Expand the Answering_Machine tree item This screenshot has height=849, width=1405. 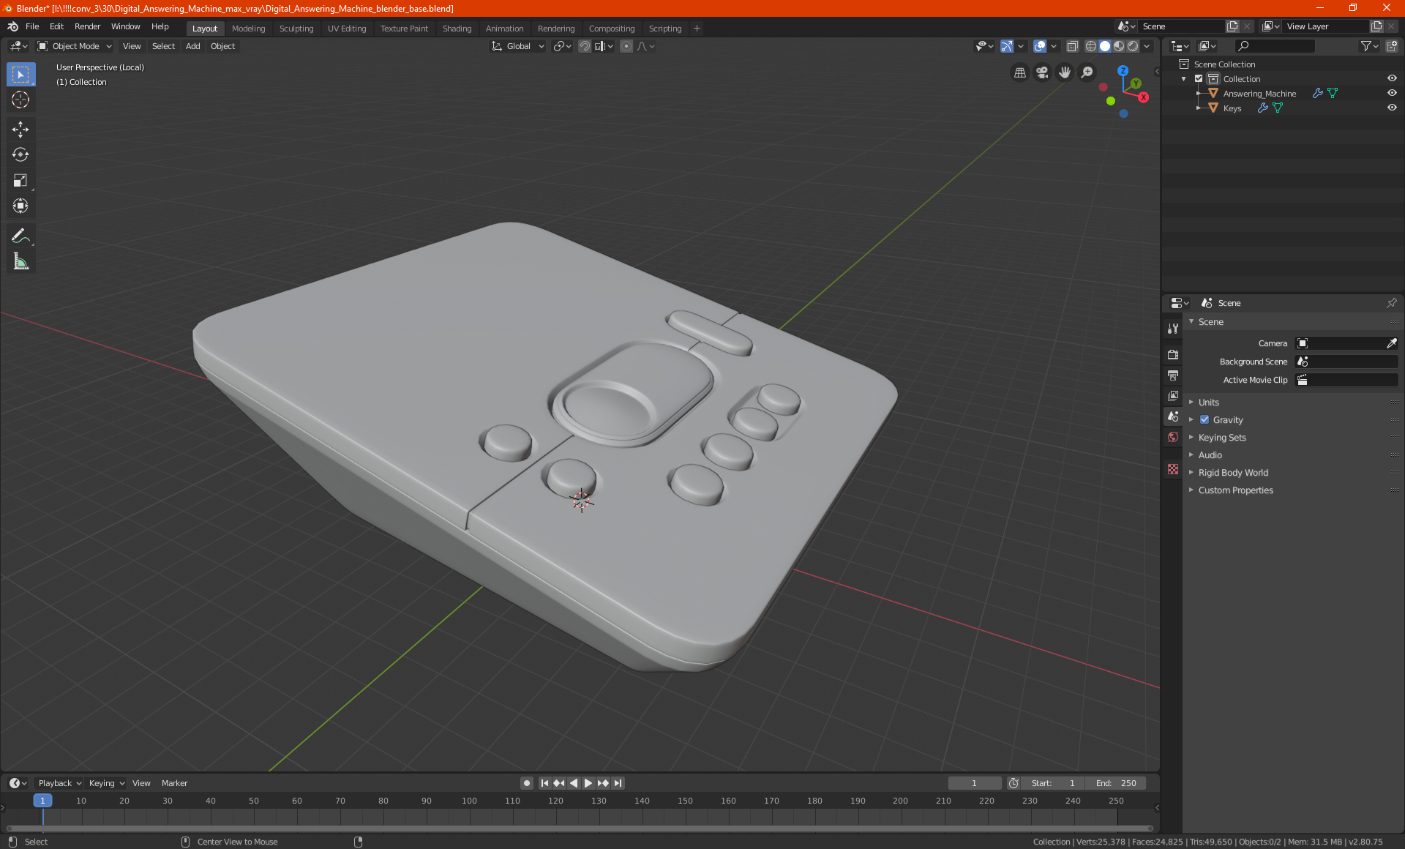(x=1199, y=93)
